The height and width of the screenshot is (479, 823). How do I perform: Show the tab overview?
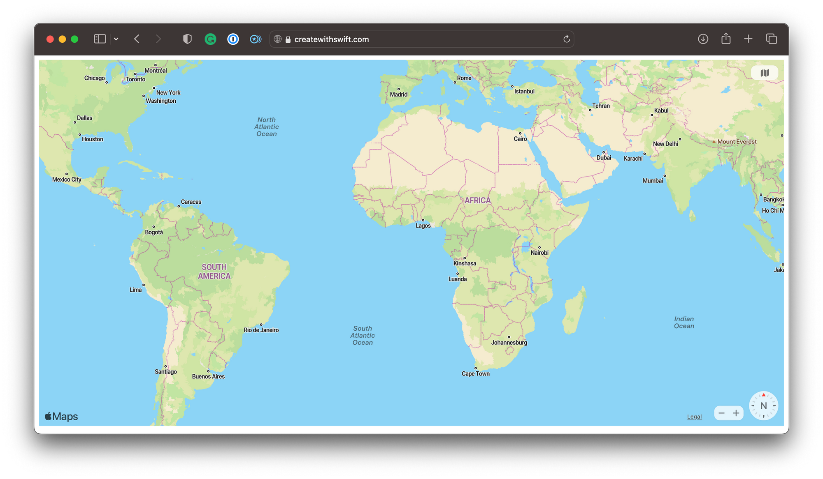click(771, 39)
